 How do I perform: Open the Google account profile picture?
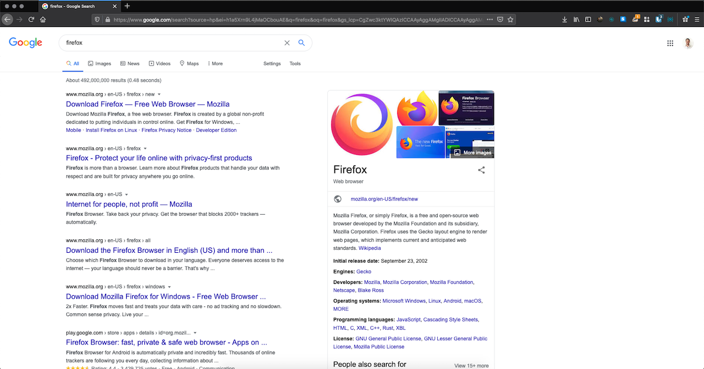coord(689,43)
